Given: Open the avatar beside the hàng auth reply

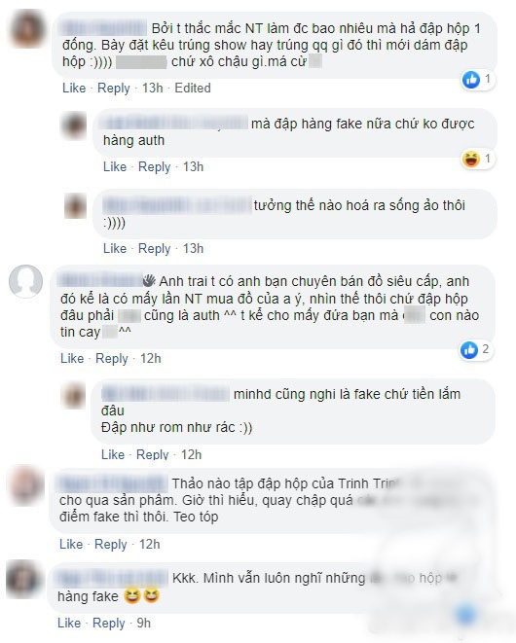Looking at the screenshot, I should [x=74, y=125].
